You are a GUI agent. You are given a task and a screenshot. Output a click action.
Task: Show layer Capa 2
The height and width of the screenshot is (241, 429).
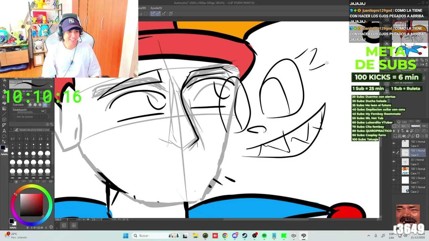click(x=393, y=189)
